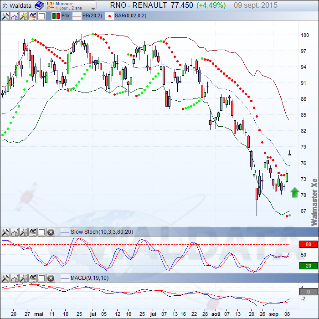Select the Prix label

point(66,15)
